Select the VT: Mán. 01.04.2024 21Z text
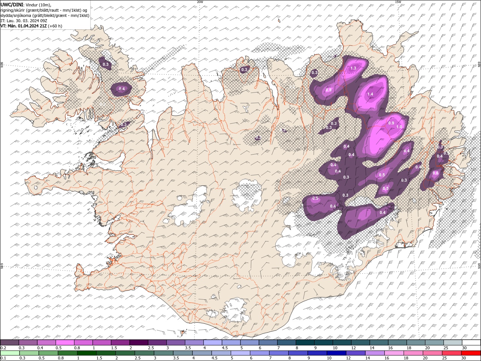Image resolution: width=481 pixels, height=361 pixels. pos(24,26)
